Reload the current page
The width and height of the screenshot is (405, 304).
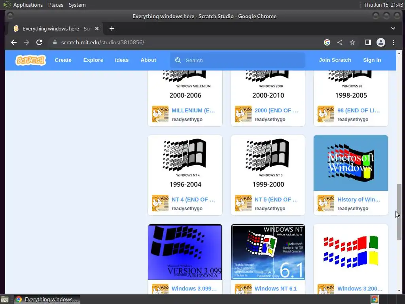coord(39,42)
